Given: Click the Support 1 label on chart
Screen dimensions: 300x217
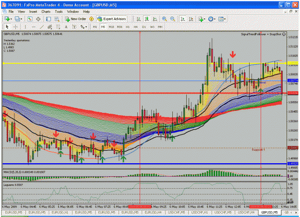Looking at the screenshot, I should [x=258, y=150].
